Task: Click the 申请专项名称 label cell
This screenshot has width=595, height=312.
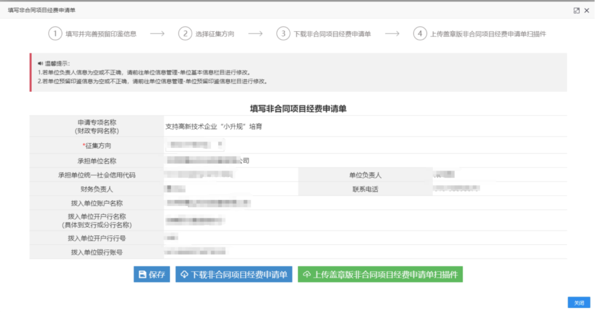Action: pyautogui.click(x=97, y=126)
